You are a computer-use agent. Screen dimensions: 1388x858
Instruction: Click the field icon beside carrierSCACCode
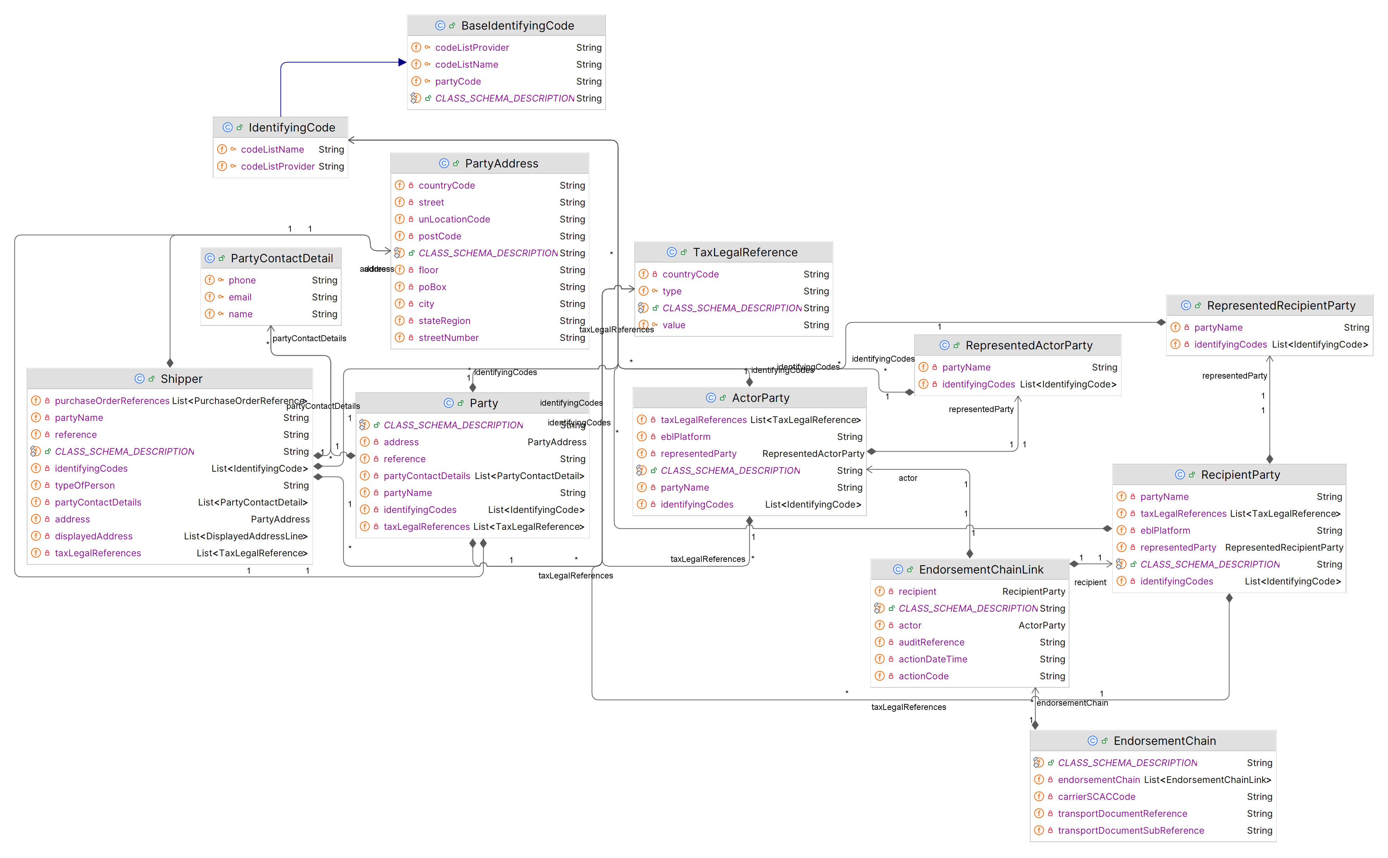[1039, 797]
